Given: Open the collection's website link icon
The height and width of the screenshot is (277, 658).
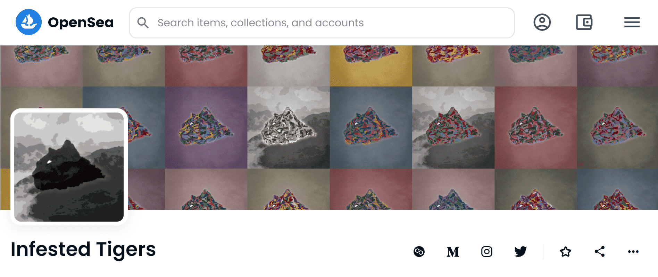Looking at the screenshot, I should tap(419, 251).
